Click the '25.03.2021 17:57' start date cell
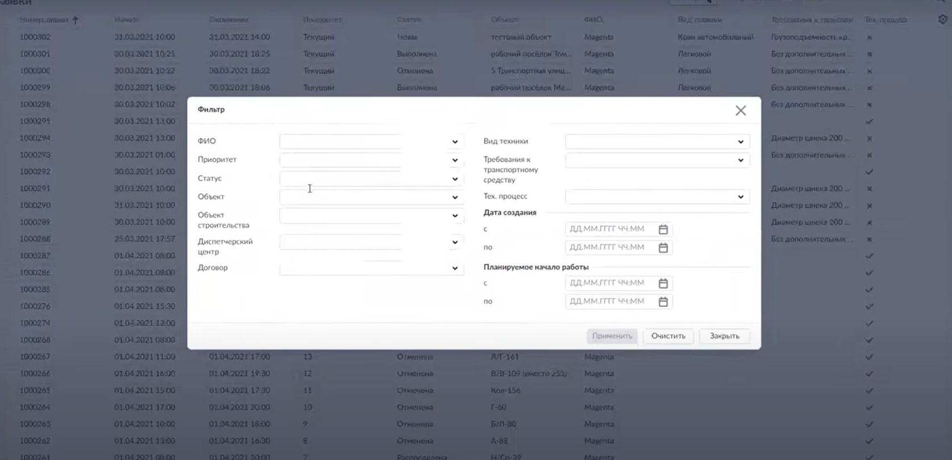Screen dimensions: 952x460 (145, 239)
